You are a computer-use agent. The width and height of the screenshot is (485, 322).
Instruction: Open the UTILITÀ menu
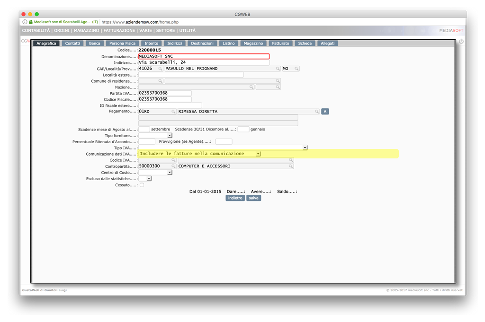click(x=188, y=31)
